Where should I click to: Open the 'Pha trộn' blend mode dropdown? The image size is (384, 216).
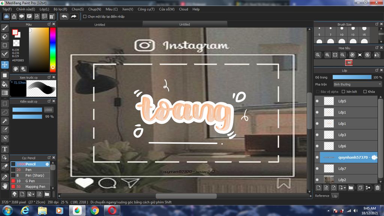[357, 84]
